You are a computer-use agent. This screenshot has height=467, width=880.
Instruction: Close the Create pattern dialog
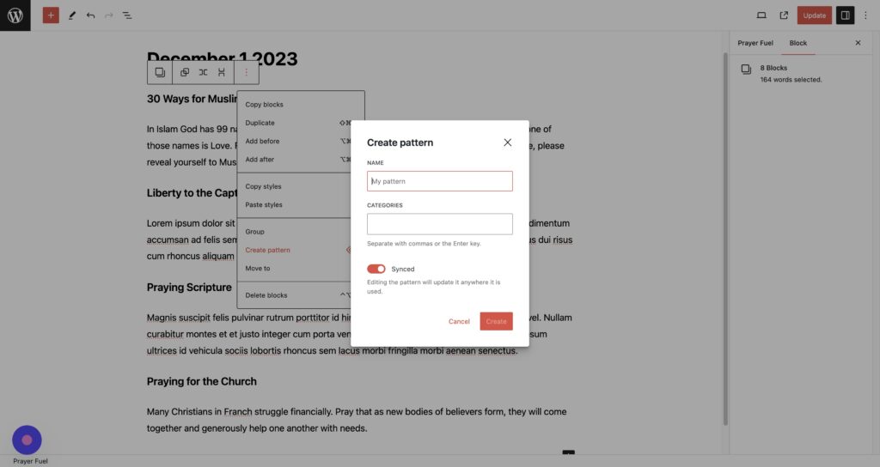(x=507, y=143)
